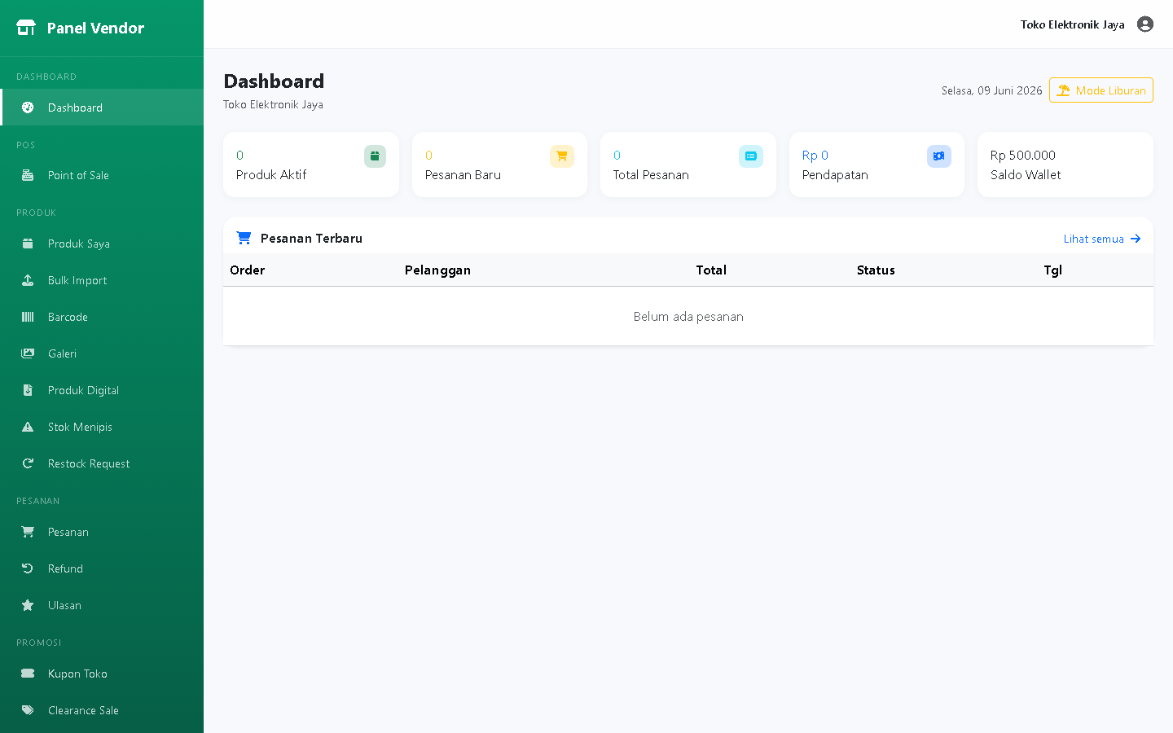
Task: Go to Produk Saya page
Action: [x=102, y=244]
